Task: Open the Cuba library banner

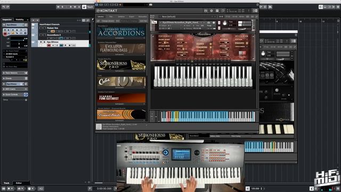Action: pos(121,82)
